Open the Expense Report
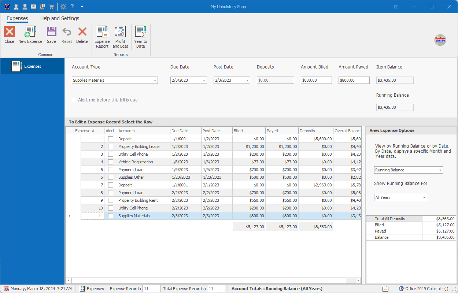This screenshot has width=458, height=293. tap(102, 36)
